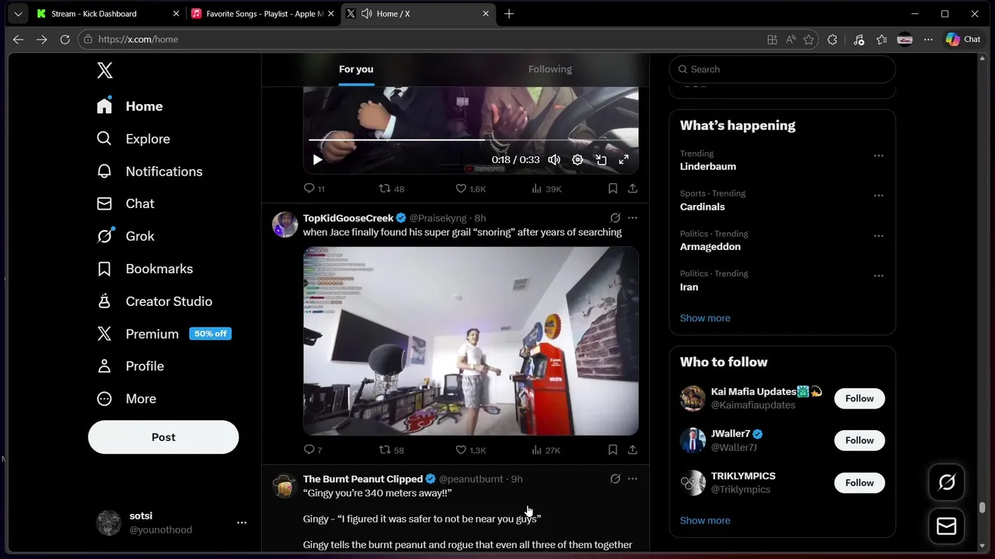
Task: Open Home from the sidebar
Action: pyautogui.click(x=130, y=106)
